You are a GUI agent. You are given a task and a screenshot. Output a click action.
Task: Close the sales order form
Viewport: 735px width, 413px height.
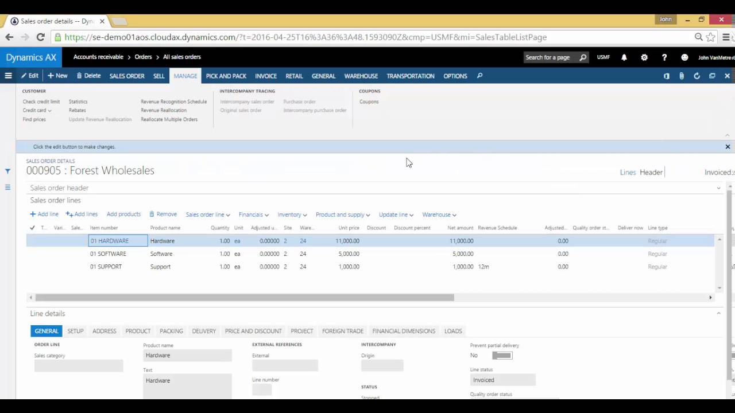point(727,76)
